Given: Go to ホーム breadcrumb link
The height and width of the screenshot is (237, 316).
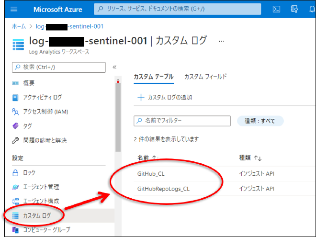Looking at the screenshot, I should [x=19, y=26].
